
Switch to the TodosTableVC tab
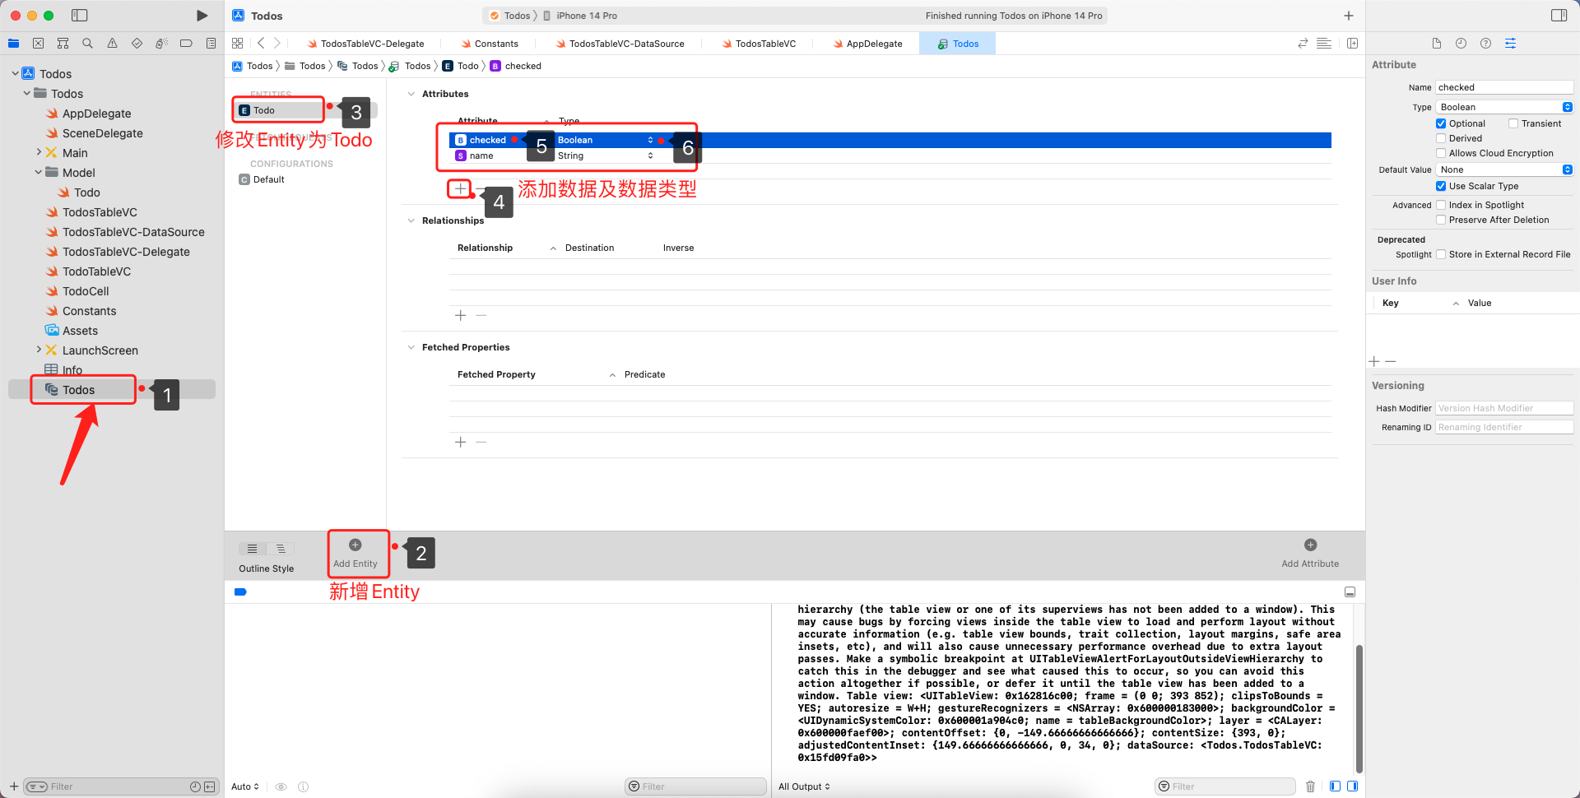point(759,44)
